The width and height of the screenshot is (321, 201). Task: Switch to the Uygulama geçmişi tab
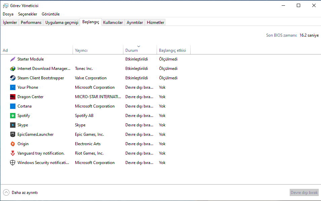pos(62,23)
